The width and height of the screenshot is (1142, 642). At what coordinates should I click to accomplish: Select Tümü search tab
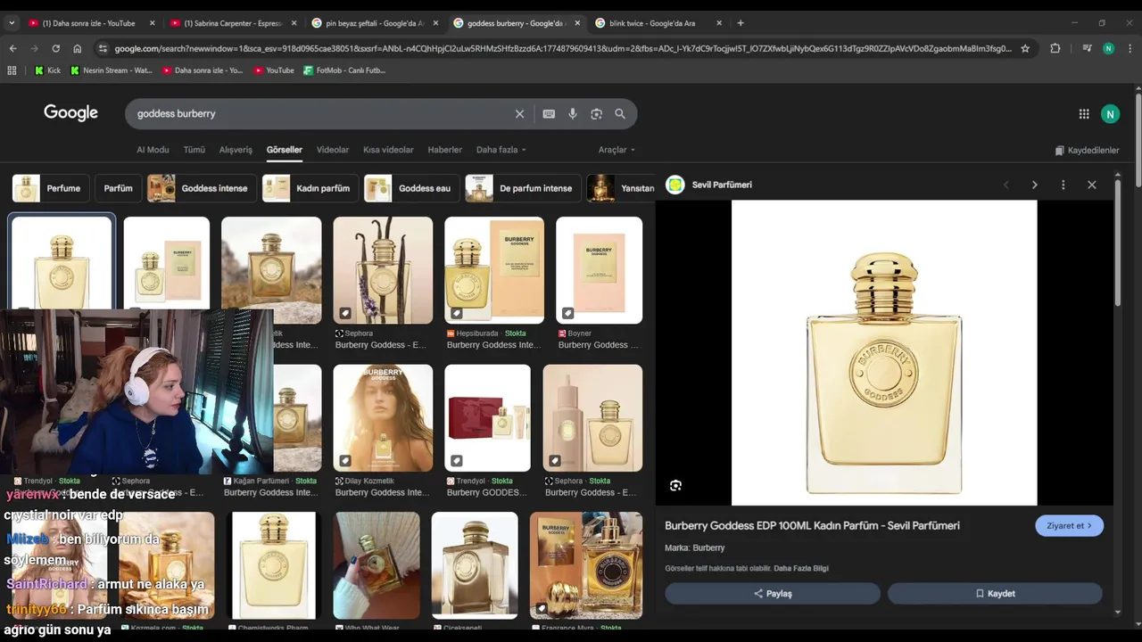[194, 150]
